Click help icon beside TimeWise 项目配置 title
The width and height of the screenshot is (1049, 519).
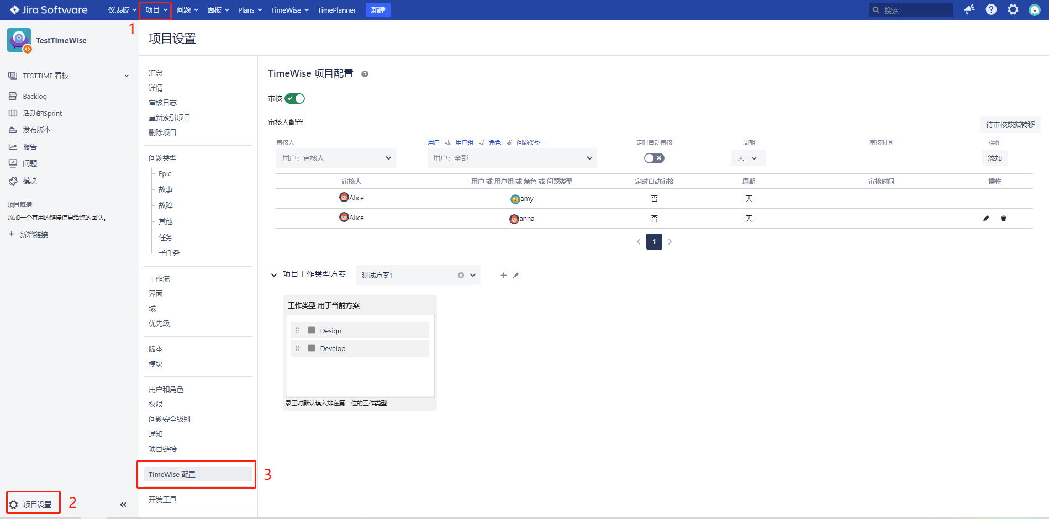click(x=365, y=74)
